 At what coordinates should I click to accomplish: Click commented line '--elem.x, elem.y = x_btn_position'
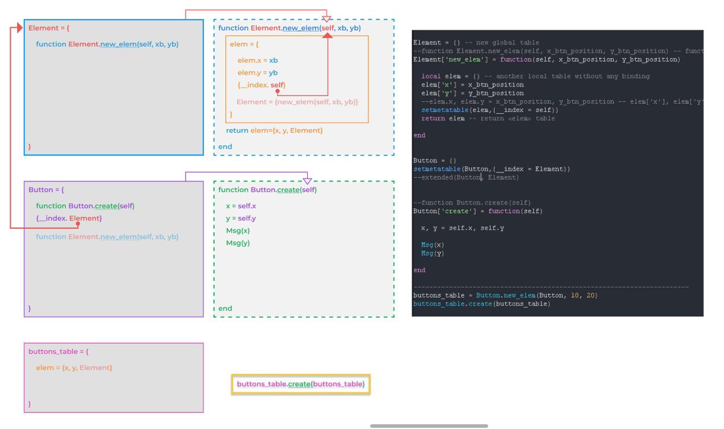coord(562,102)
